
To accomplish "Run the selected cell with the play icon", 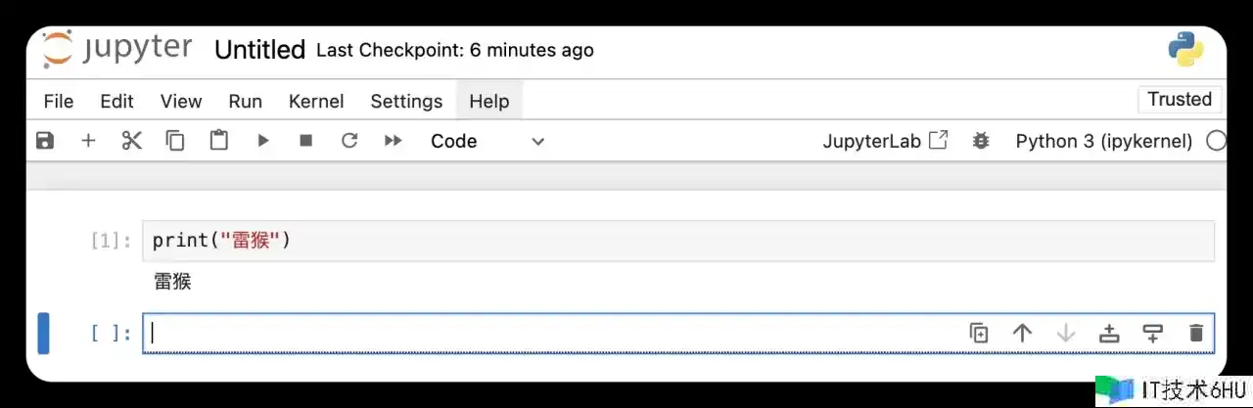I will (262, 141).
